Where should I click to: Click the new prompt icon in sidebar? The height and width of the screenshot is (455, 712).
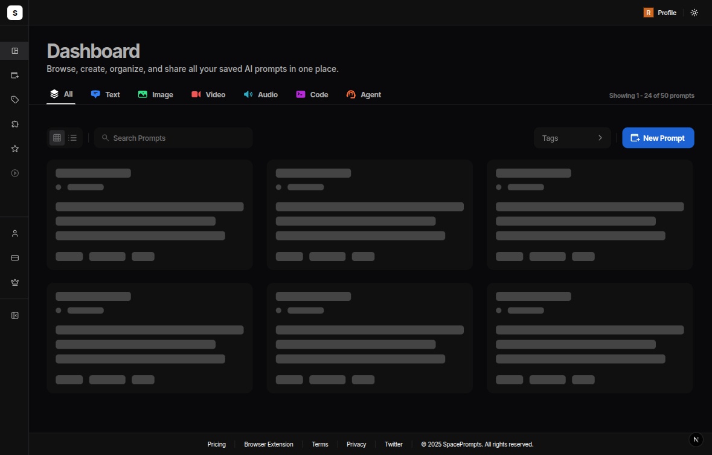coord(14,75)
